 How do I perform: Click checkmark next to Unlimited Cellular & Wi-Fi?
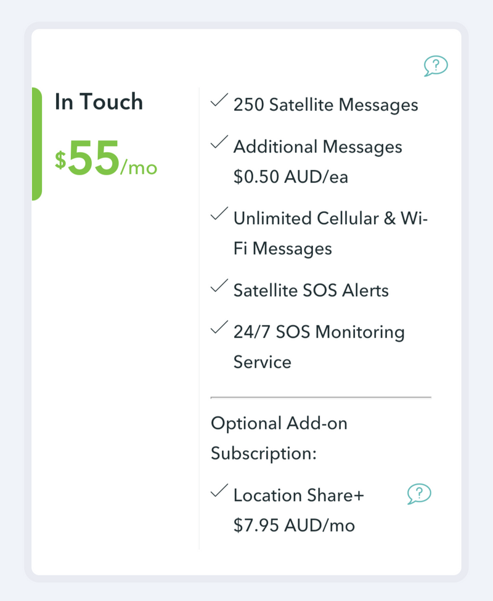coord(219,215)
